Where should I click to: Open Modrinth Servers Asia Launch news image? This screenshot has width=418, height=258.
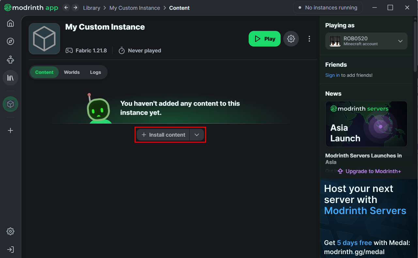pos(366,124)
